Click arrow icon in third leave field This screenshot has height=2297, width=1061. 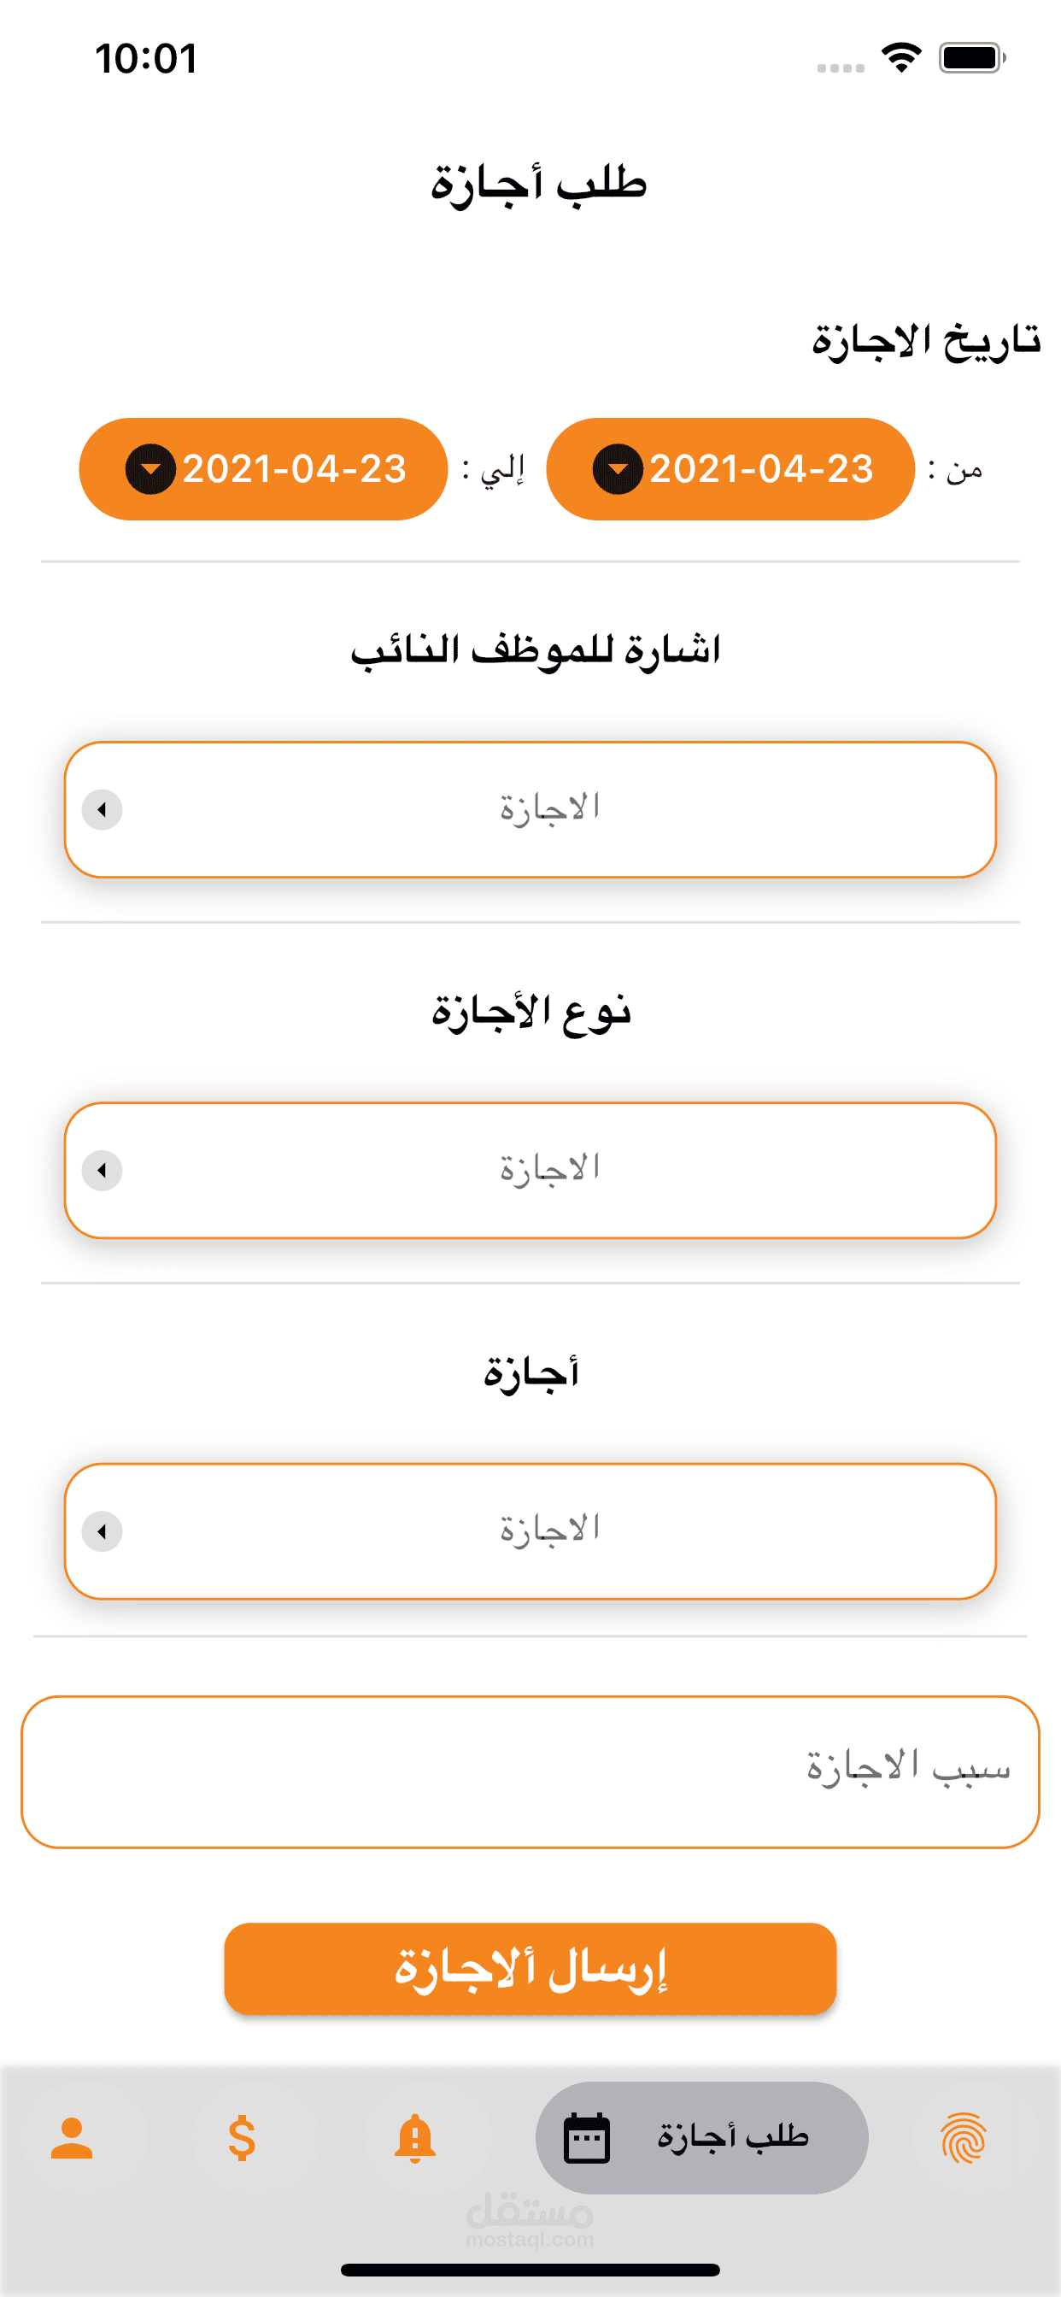click(x=102, y=1532)
